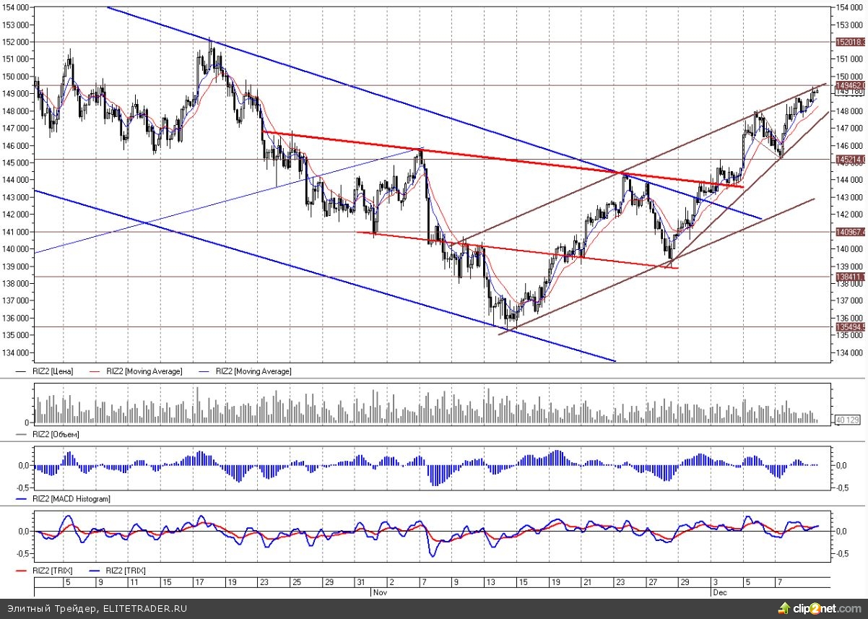Click date label 17 on the time axis
The height and width of the screenshot is (619, 868).
point(196,581)
